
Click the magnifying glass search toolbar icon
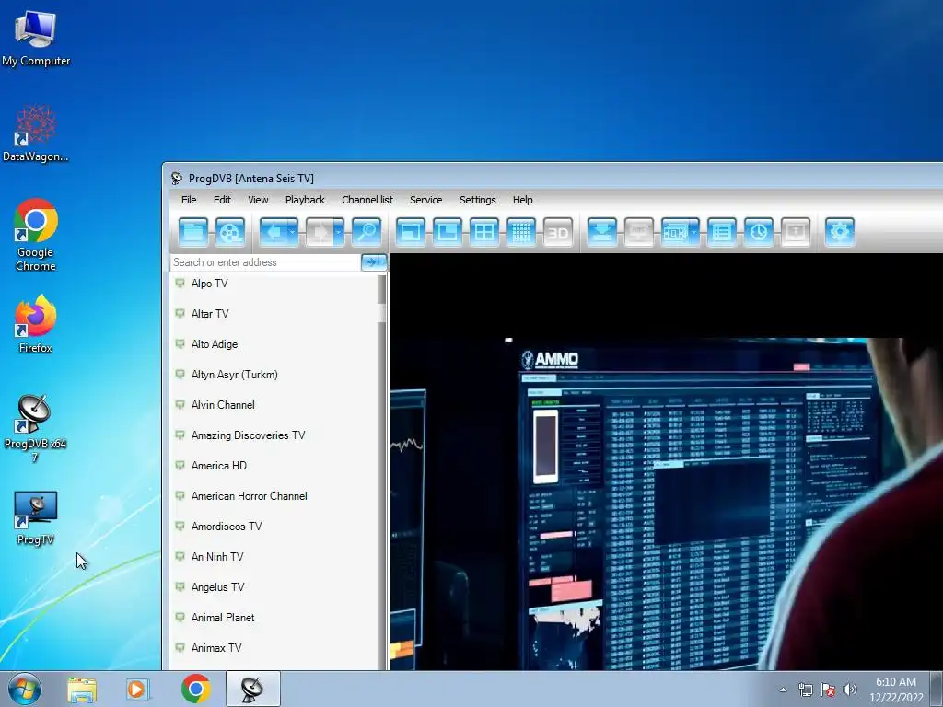pyautogui.click(x=367, y=232)
